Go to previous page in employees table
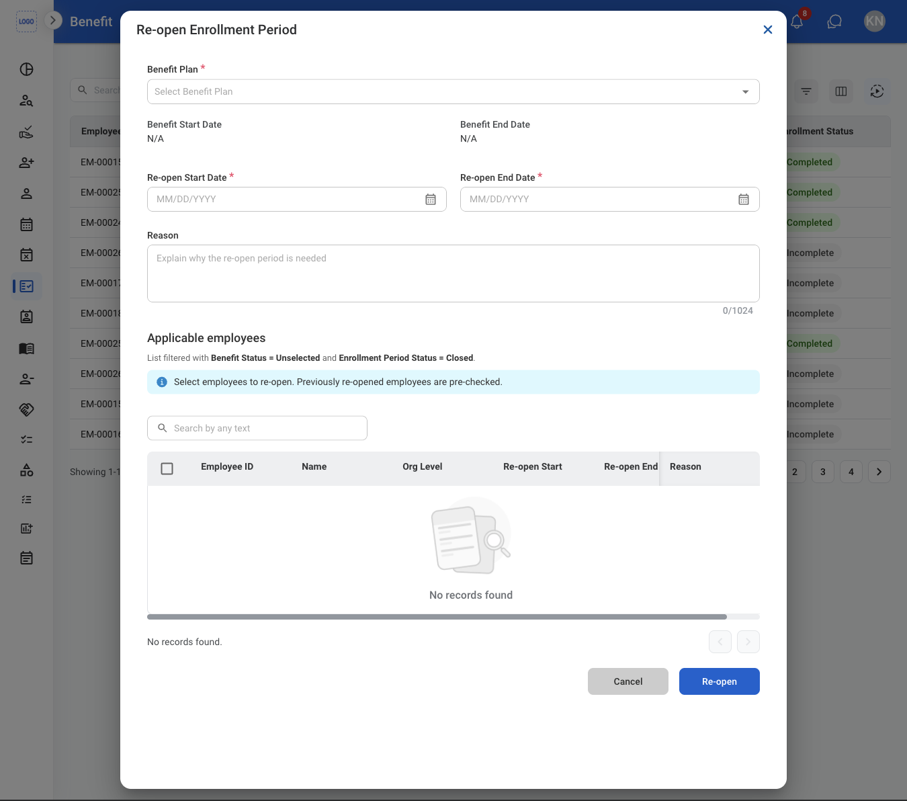Image resolution: width=907 pixels, height=801 pixels. pyautogui.click(x=720, y=642)
